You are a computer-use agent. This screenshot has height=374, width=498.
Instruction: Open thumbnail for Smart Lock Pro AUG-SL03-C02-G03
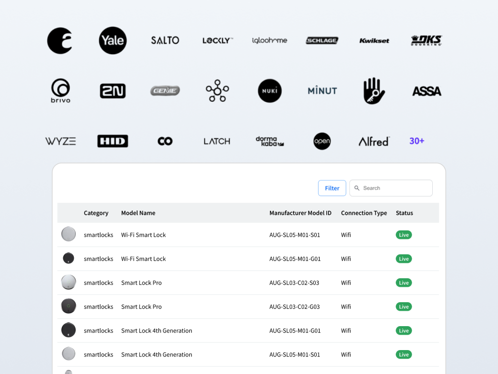[x=68, y=306]
